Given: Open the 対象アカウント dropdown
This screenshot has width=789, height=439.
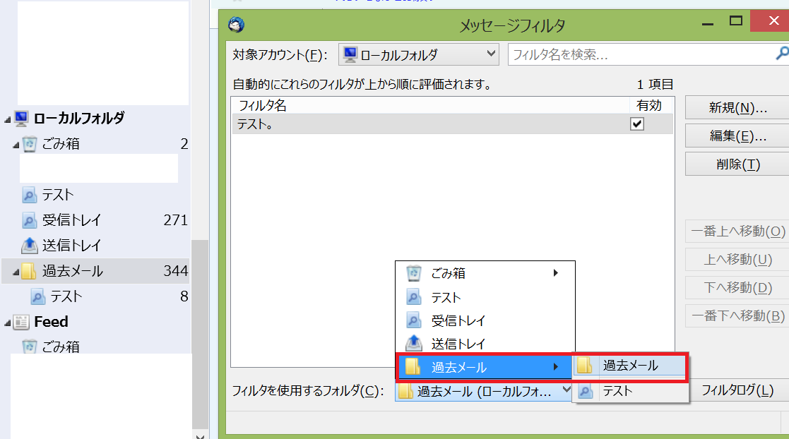Looking at the screenshot, I should click(x=419, y=54).
